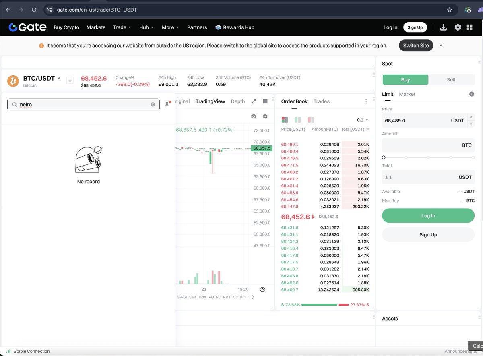Add BTC/USDT to favorites with the star
Screen dimensions: 483x356
pyautogui.click(x=70, y=80)
